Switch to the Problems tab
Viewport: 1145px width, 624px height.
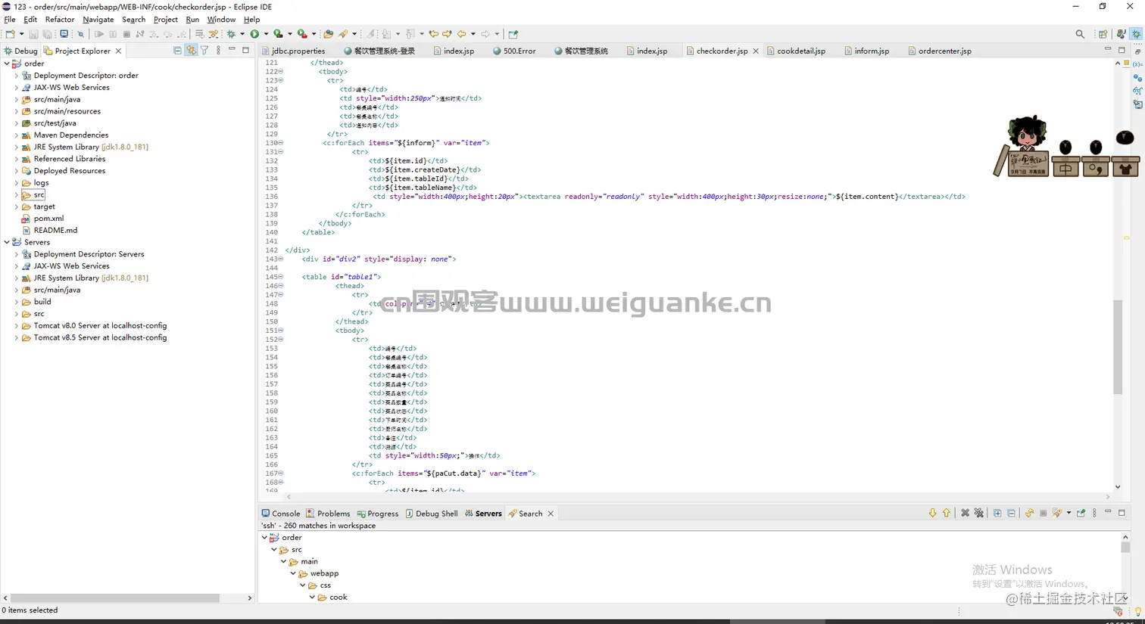pyautogui.click(x=328, y=514)
